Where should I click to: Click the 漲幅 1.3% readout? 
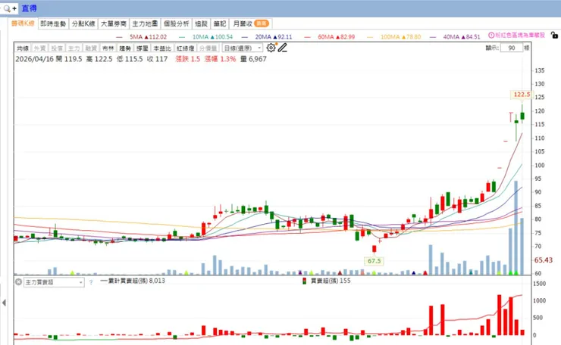pos(220,59)
